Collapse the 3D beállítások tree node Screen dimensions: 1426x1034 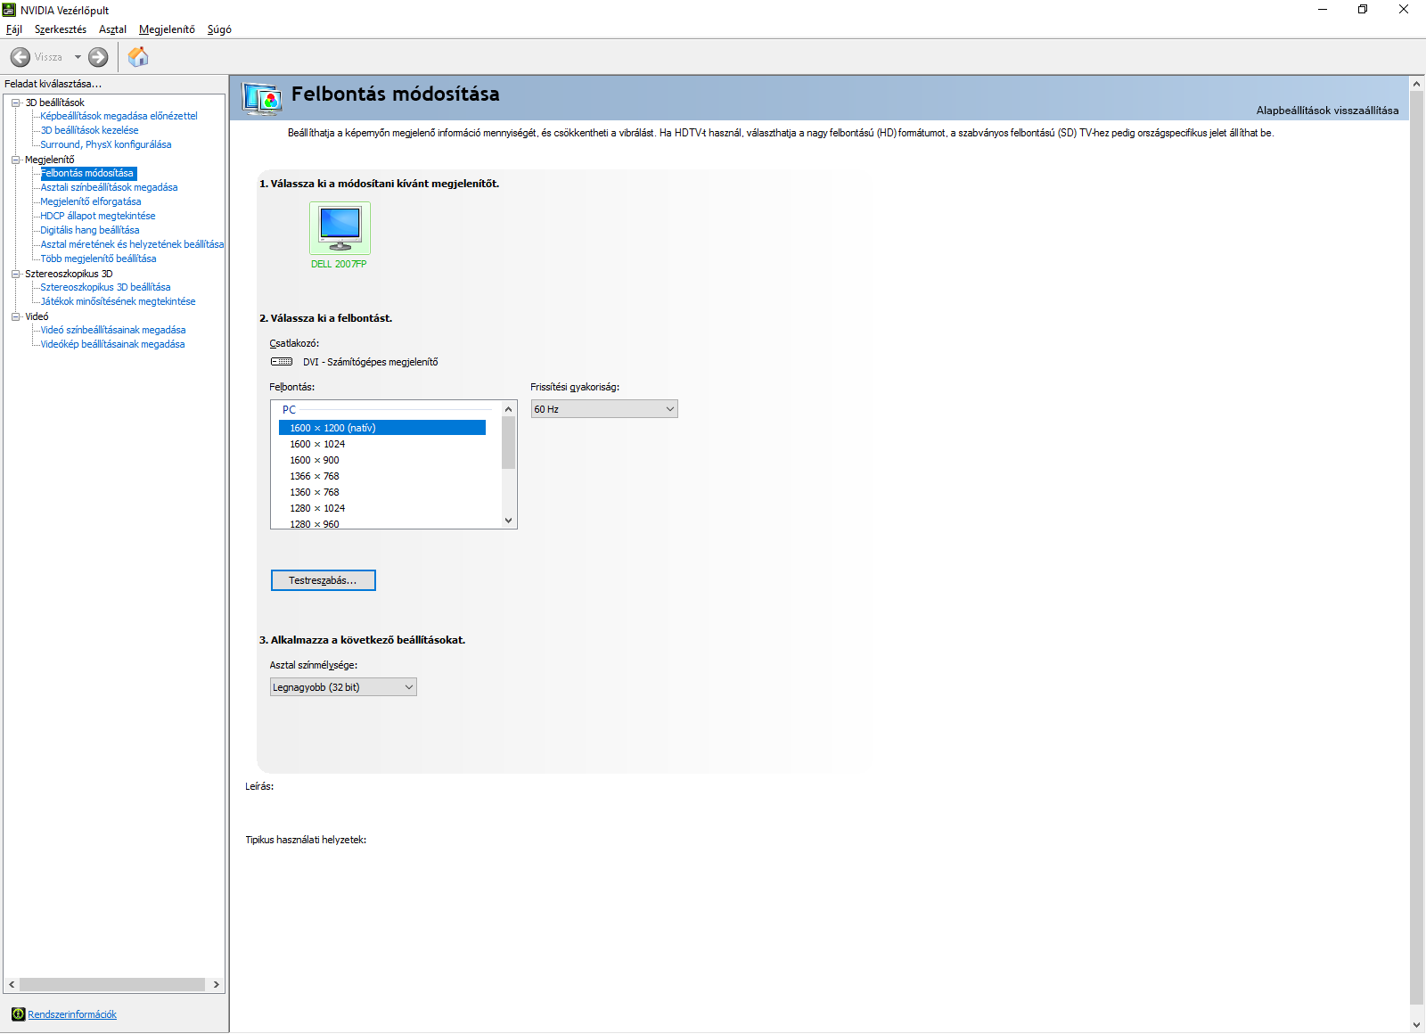[15, 103]
